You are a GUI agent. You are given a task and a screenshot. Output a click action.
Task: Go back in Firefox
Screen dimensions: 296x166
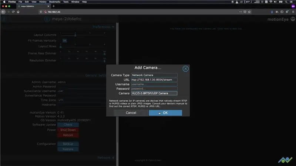pos(3,12)
